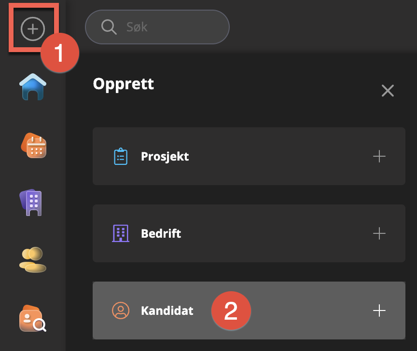Open the orange calendar sidebar icon
The height and width of the screenshot is (351, 417).
coord(33,145)
